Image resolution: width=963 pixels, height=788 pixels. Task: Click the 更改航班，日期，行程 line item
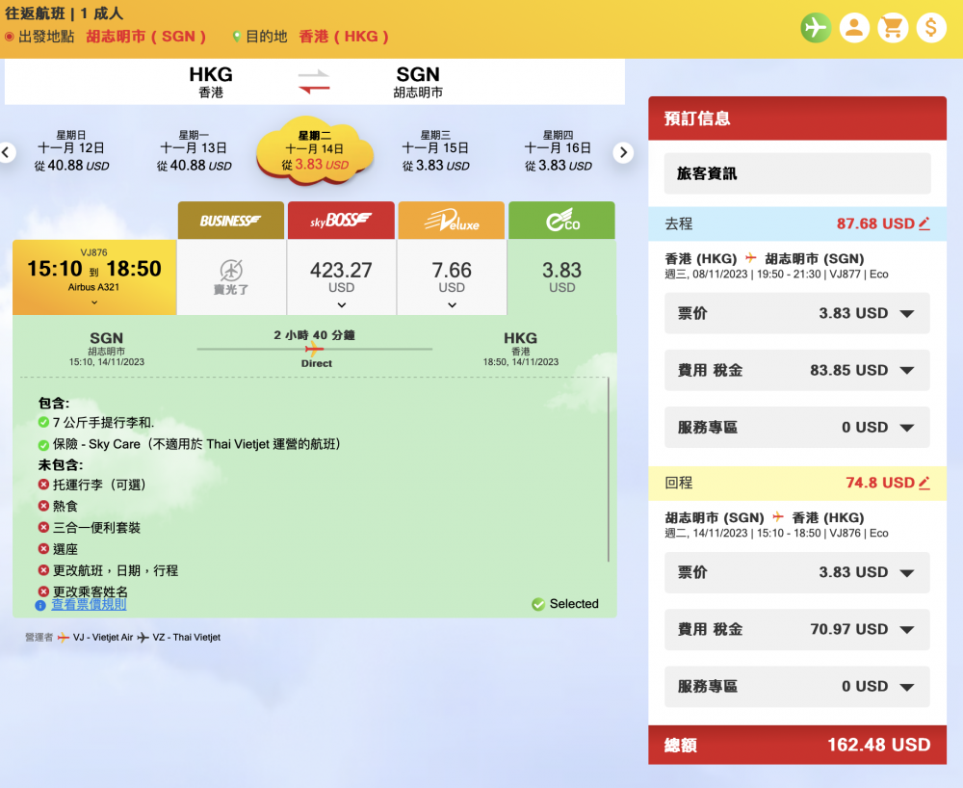click(116, 570)
